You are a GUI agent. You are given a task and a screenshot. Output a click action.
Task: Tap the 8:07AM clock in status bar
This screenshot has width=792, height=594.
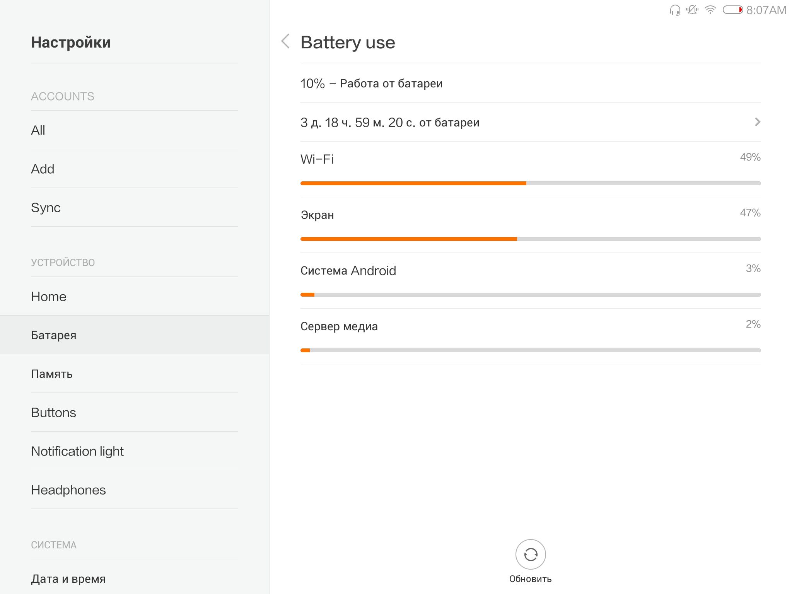pyautogui.click(x=766, y=10)
